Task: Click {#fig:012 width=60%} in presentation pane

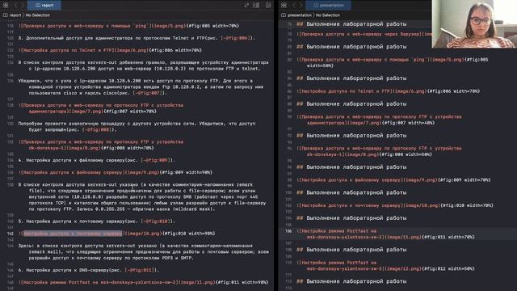Action: 448,268
